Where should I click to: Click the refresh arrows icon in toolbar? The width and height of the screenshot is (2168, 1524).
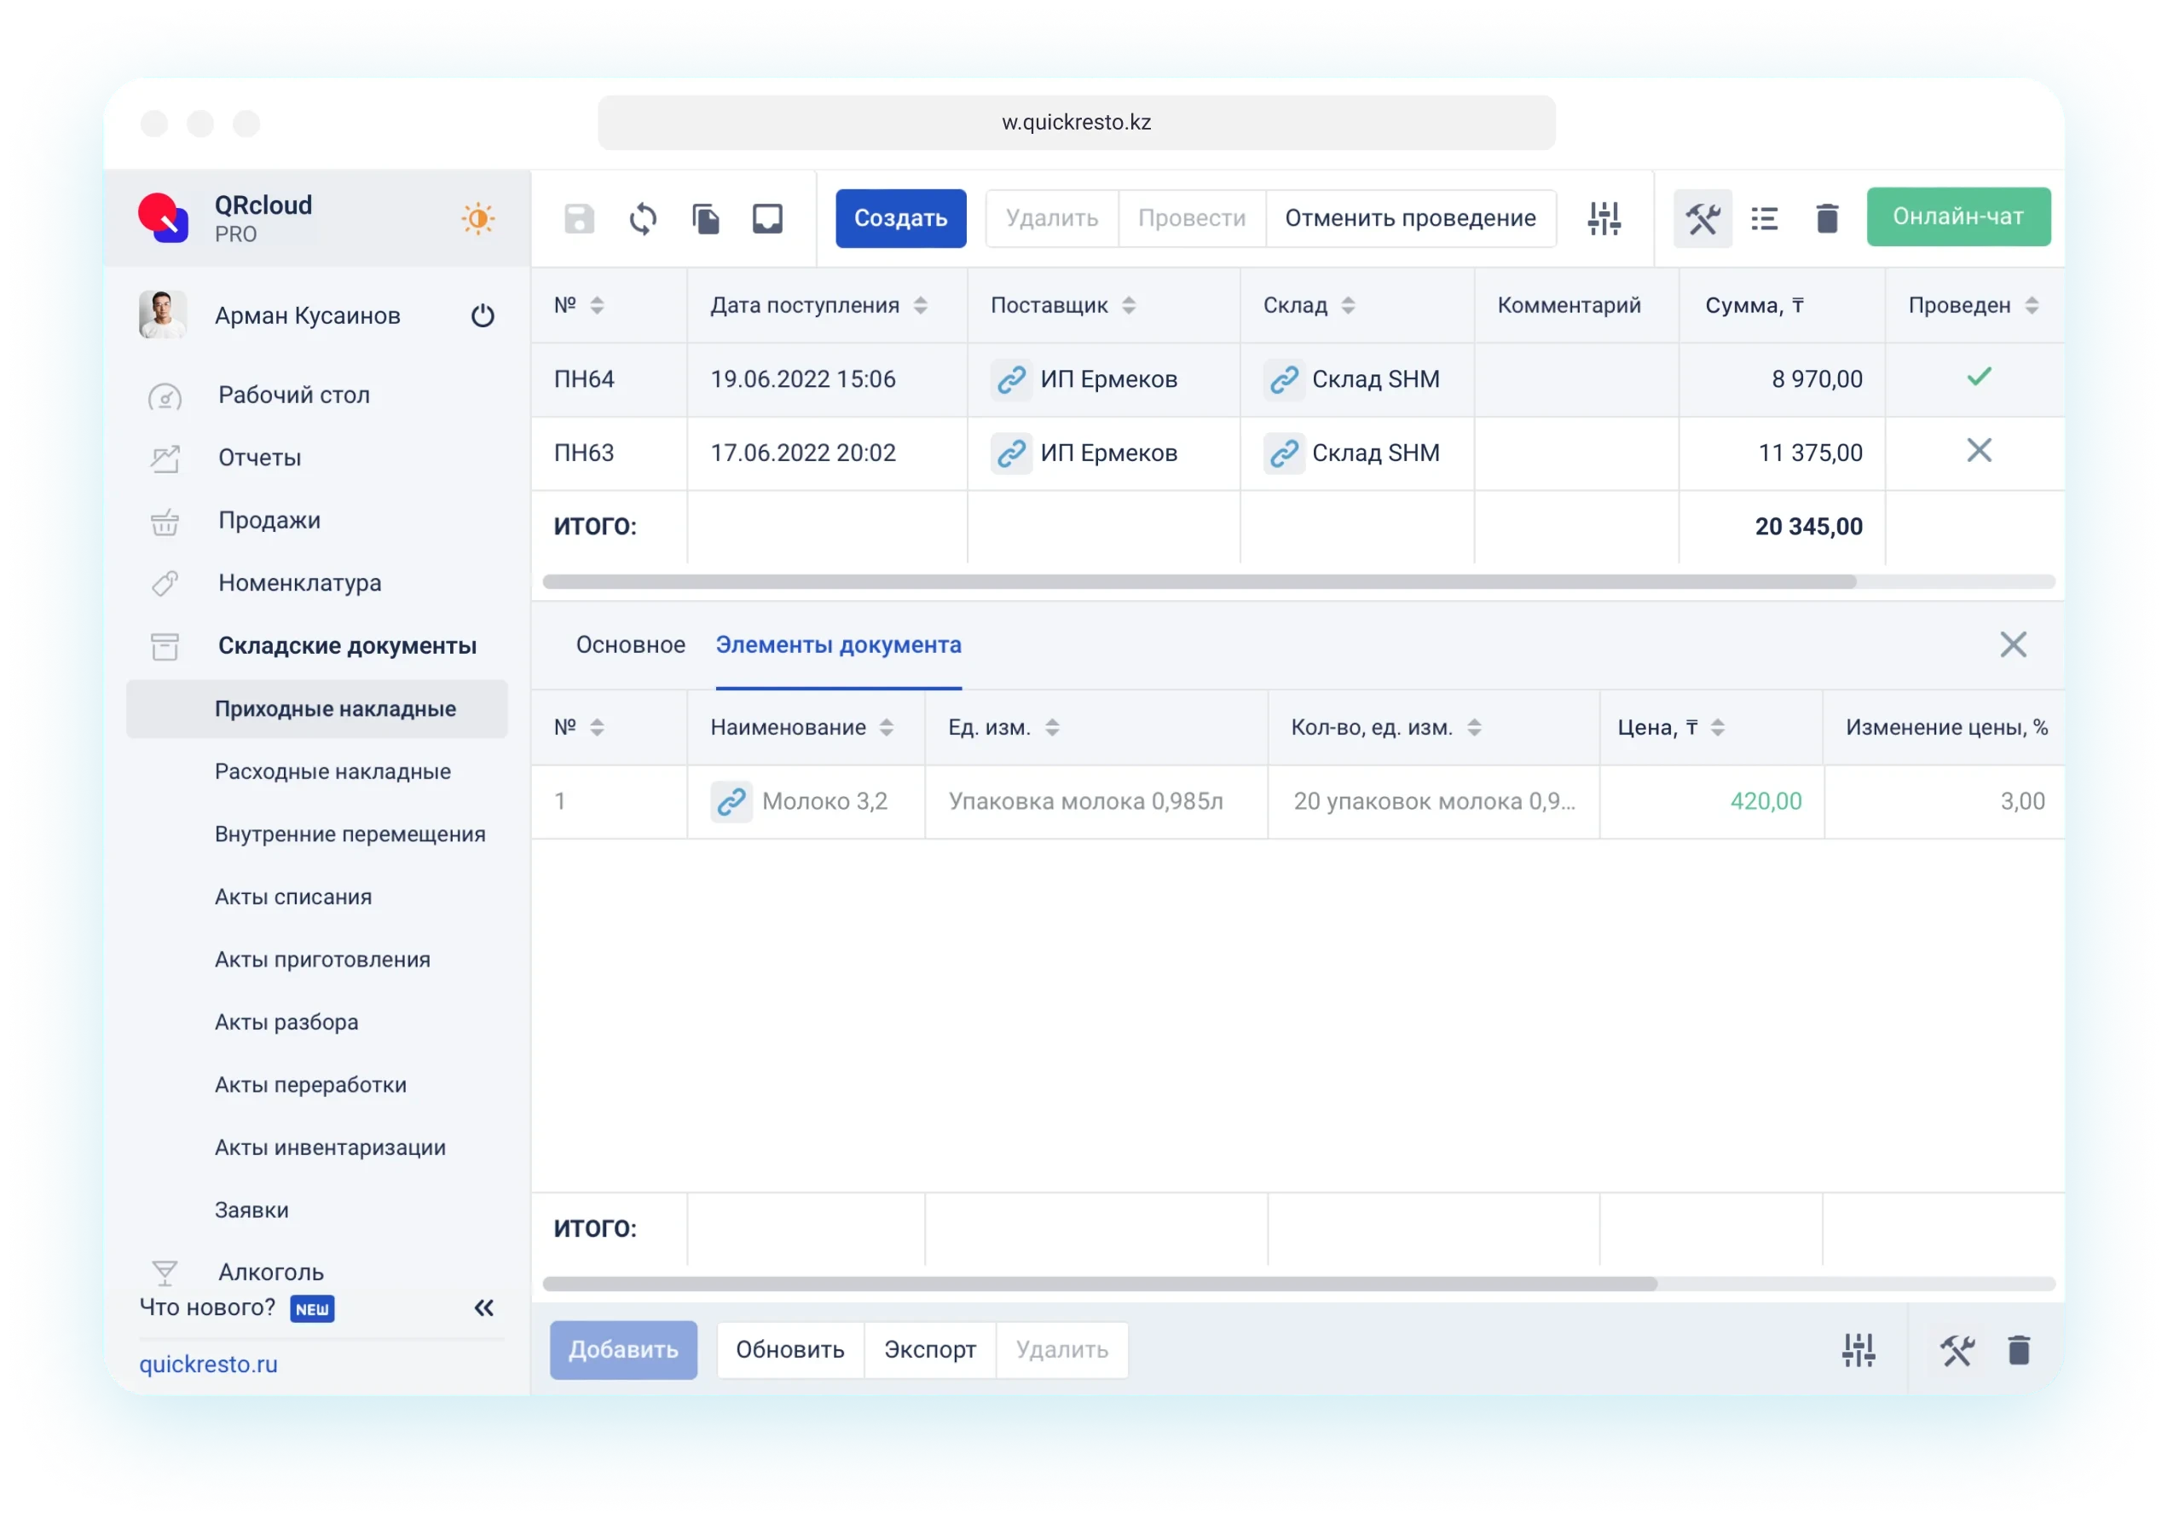[642, 219]
